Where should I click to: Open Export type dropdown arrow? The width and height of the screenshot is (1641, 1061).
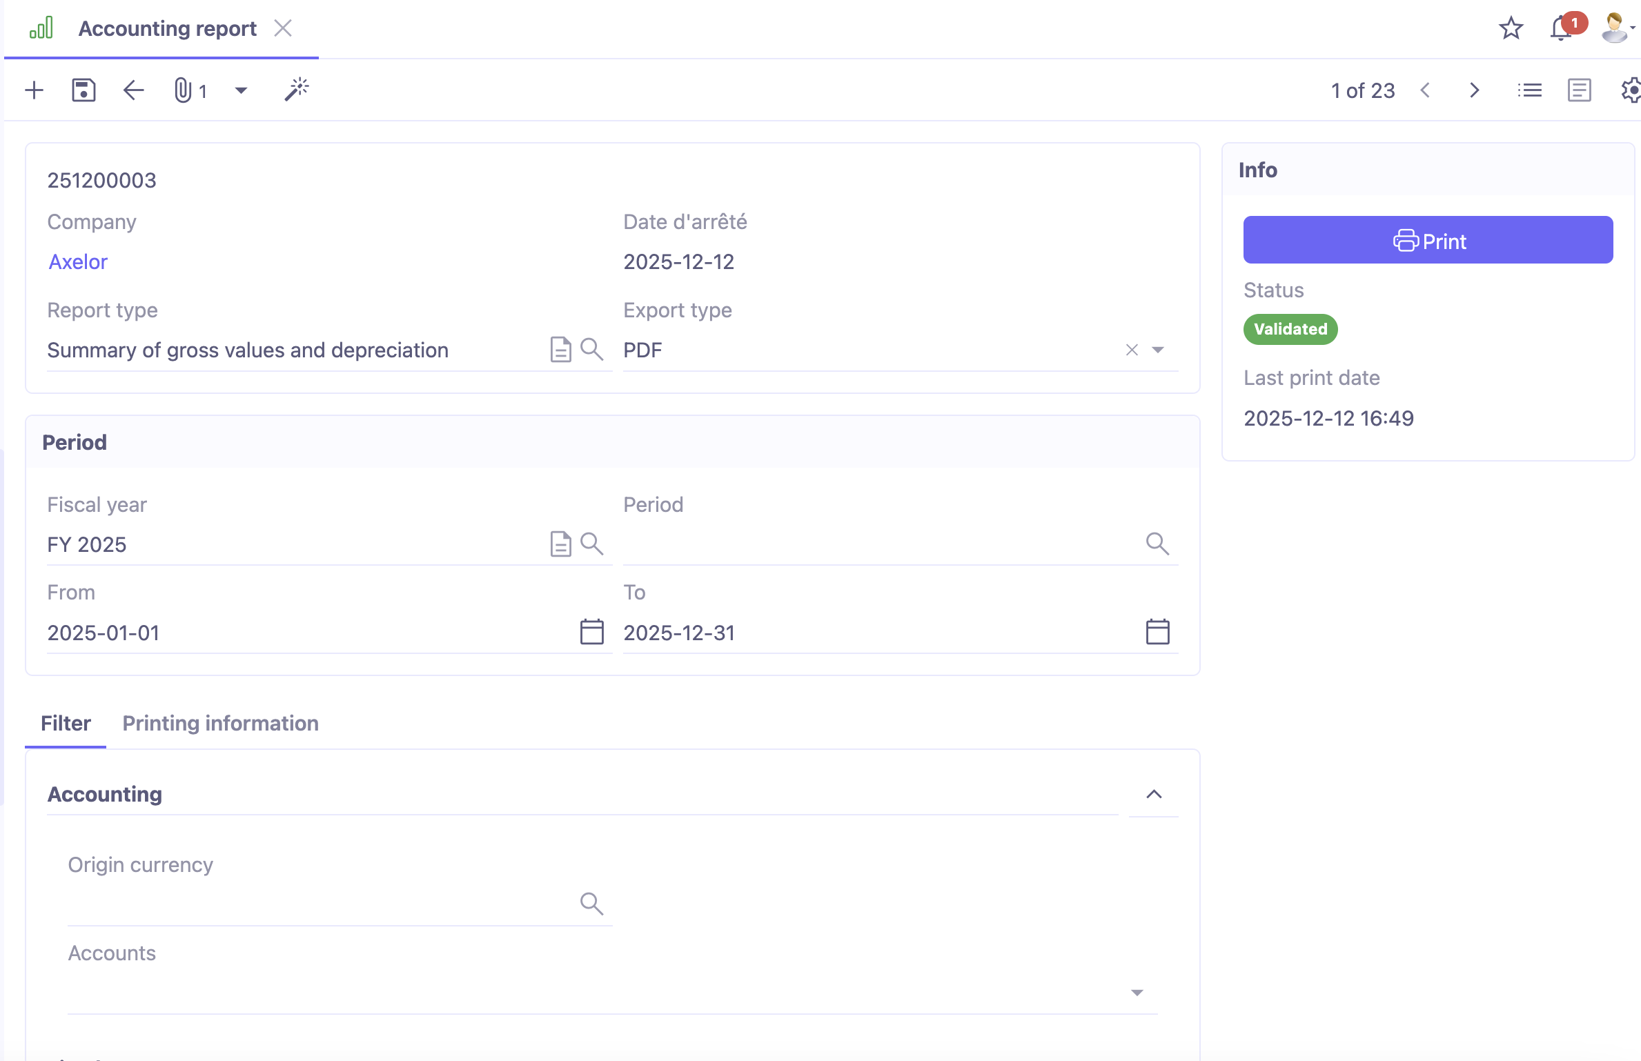pyautogui.click(x=1158, y=350)
